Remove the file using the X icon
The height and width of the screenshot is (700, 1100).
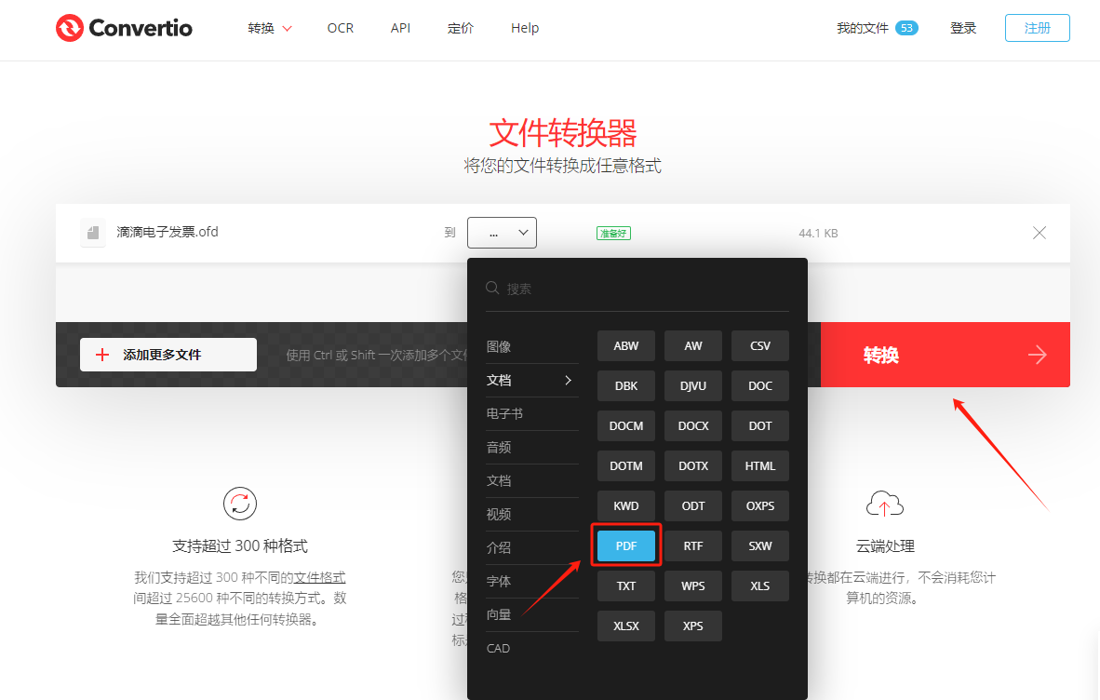click(x=1039, y=233)
